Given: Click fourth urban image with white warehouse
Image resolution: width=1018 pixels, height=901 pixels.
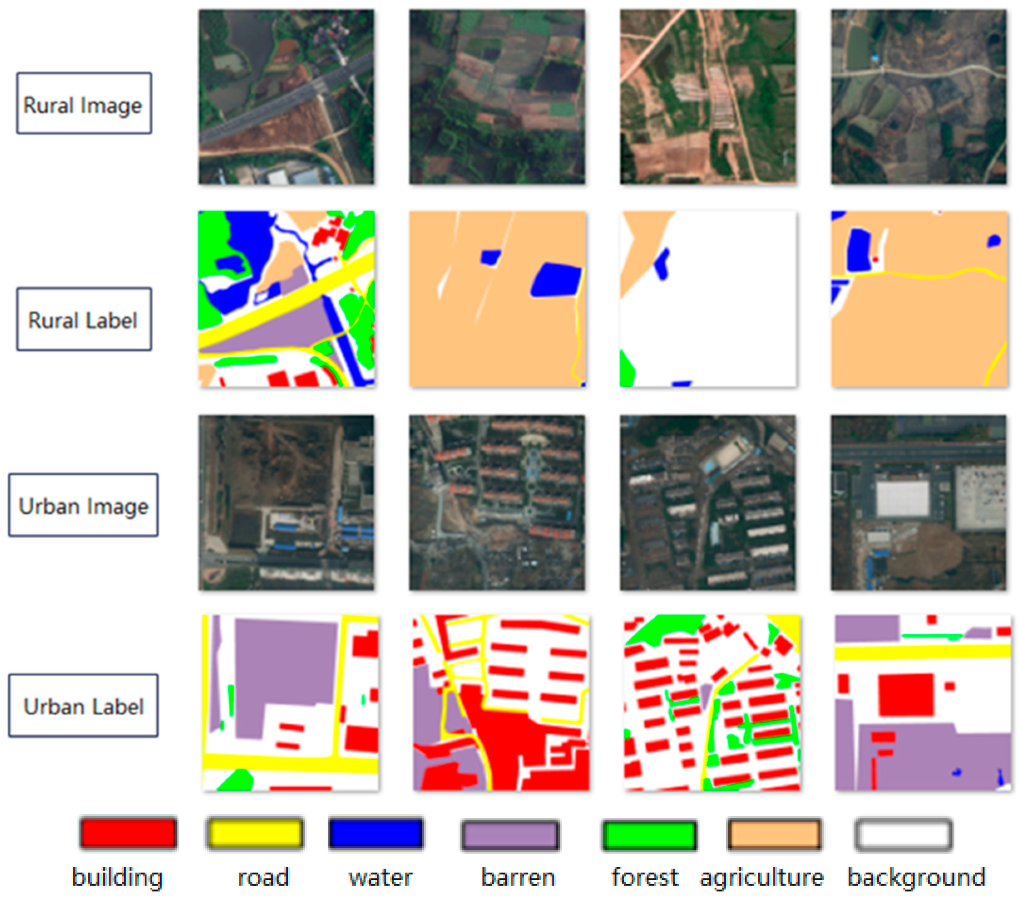Looking at the screenshot, I should (x=918, y=503).
